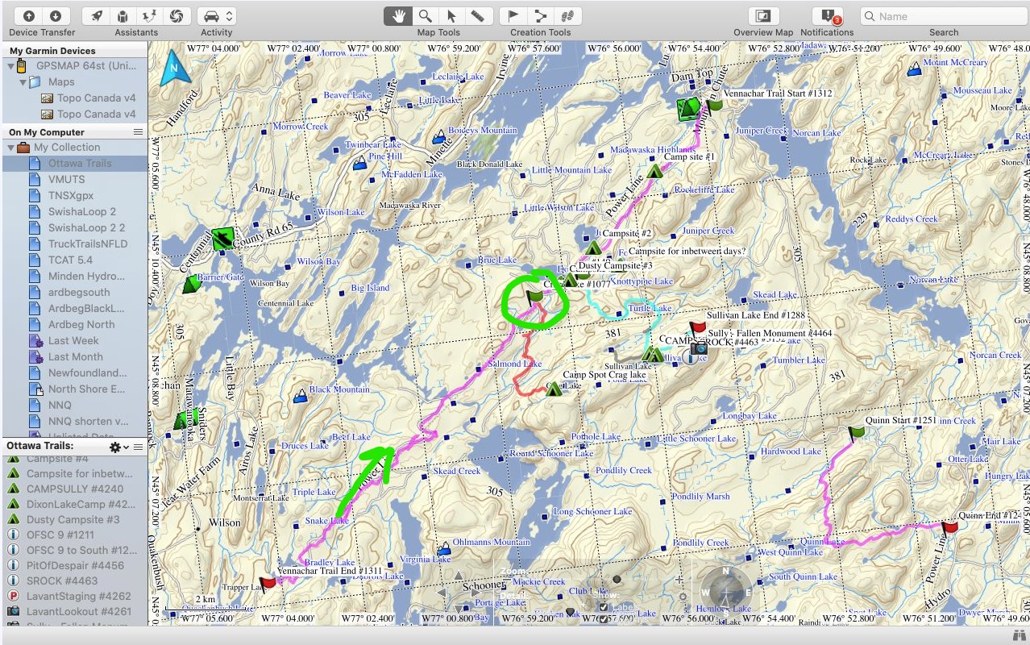Screen dimensions: 1030x645
Task: Choose the New Track footprints tool
Action: (x=567, y=16)
